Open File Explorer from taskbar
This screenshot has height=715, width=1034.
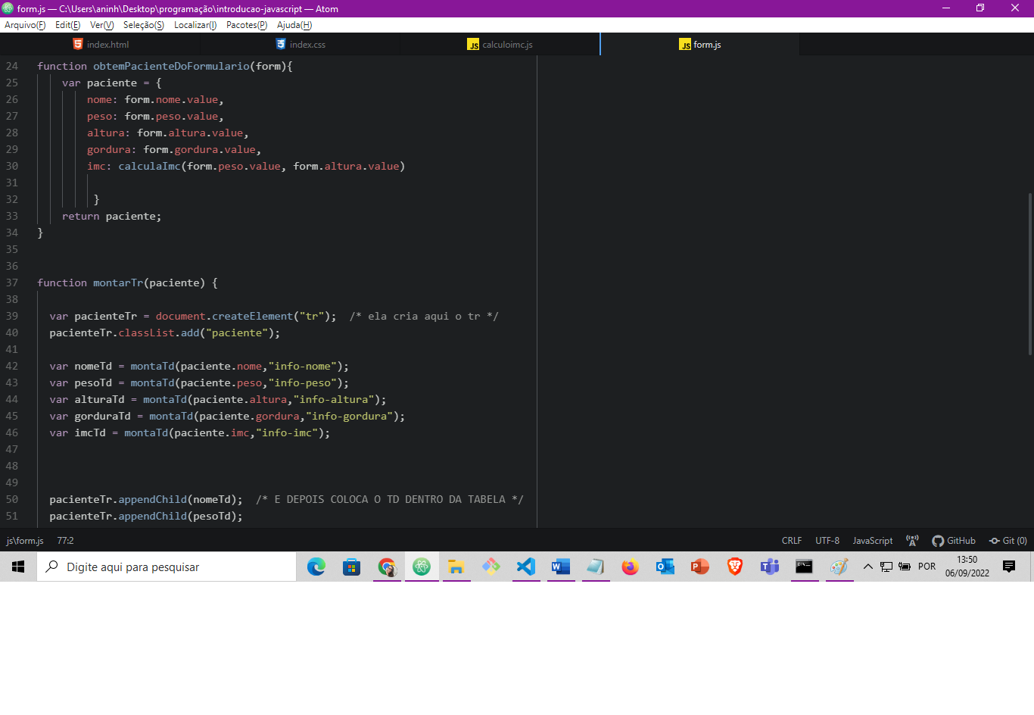(x=456, y=567)
